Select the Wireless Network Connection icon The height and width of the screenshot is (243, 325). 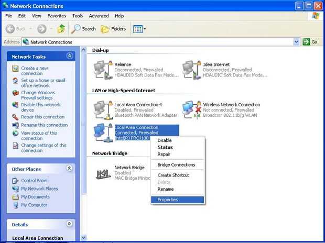click(191, 110)
